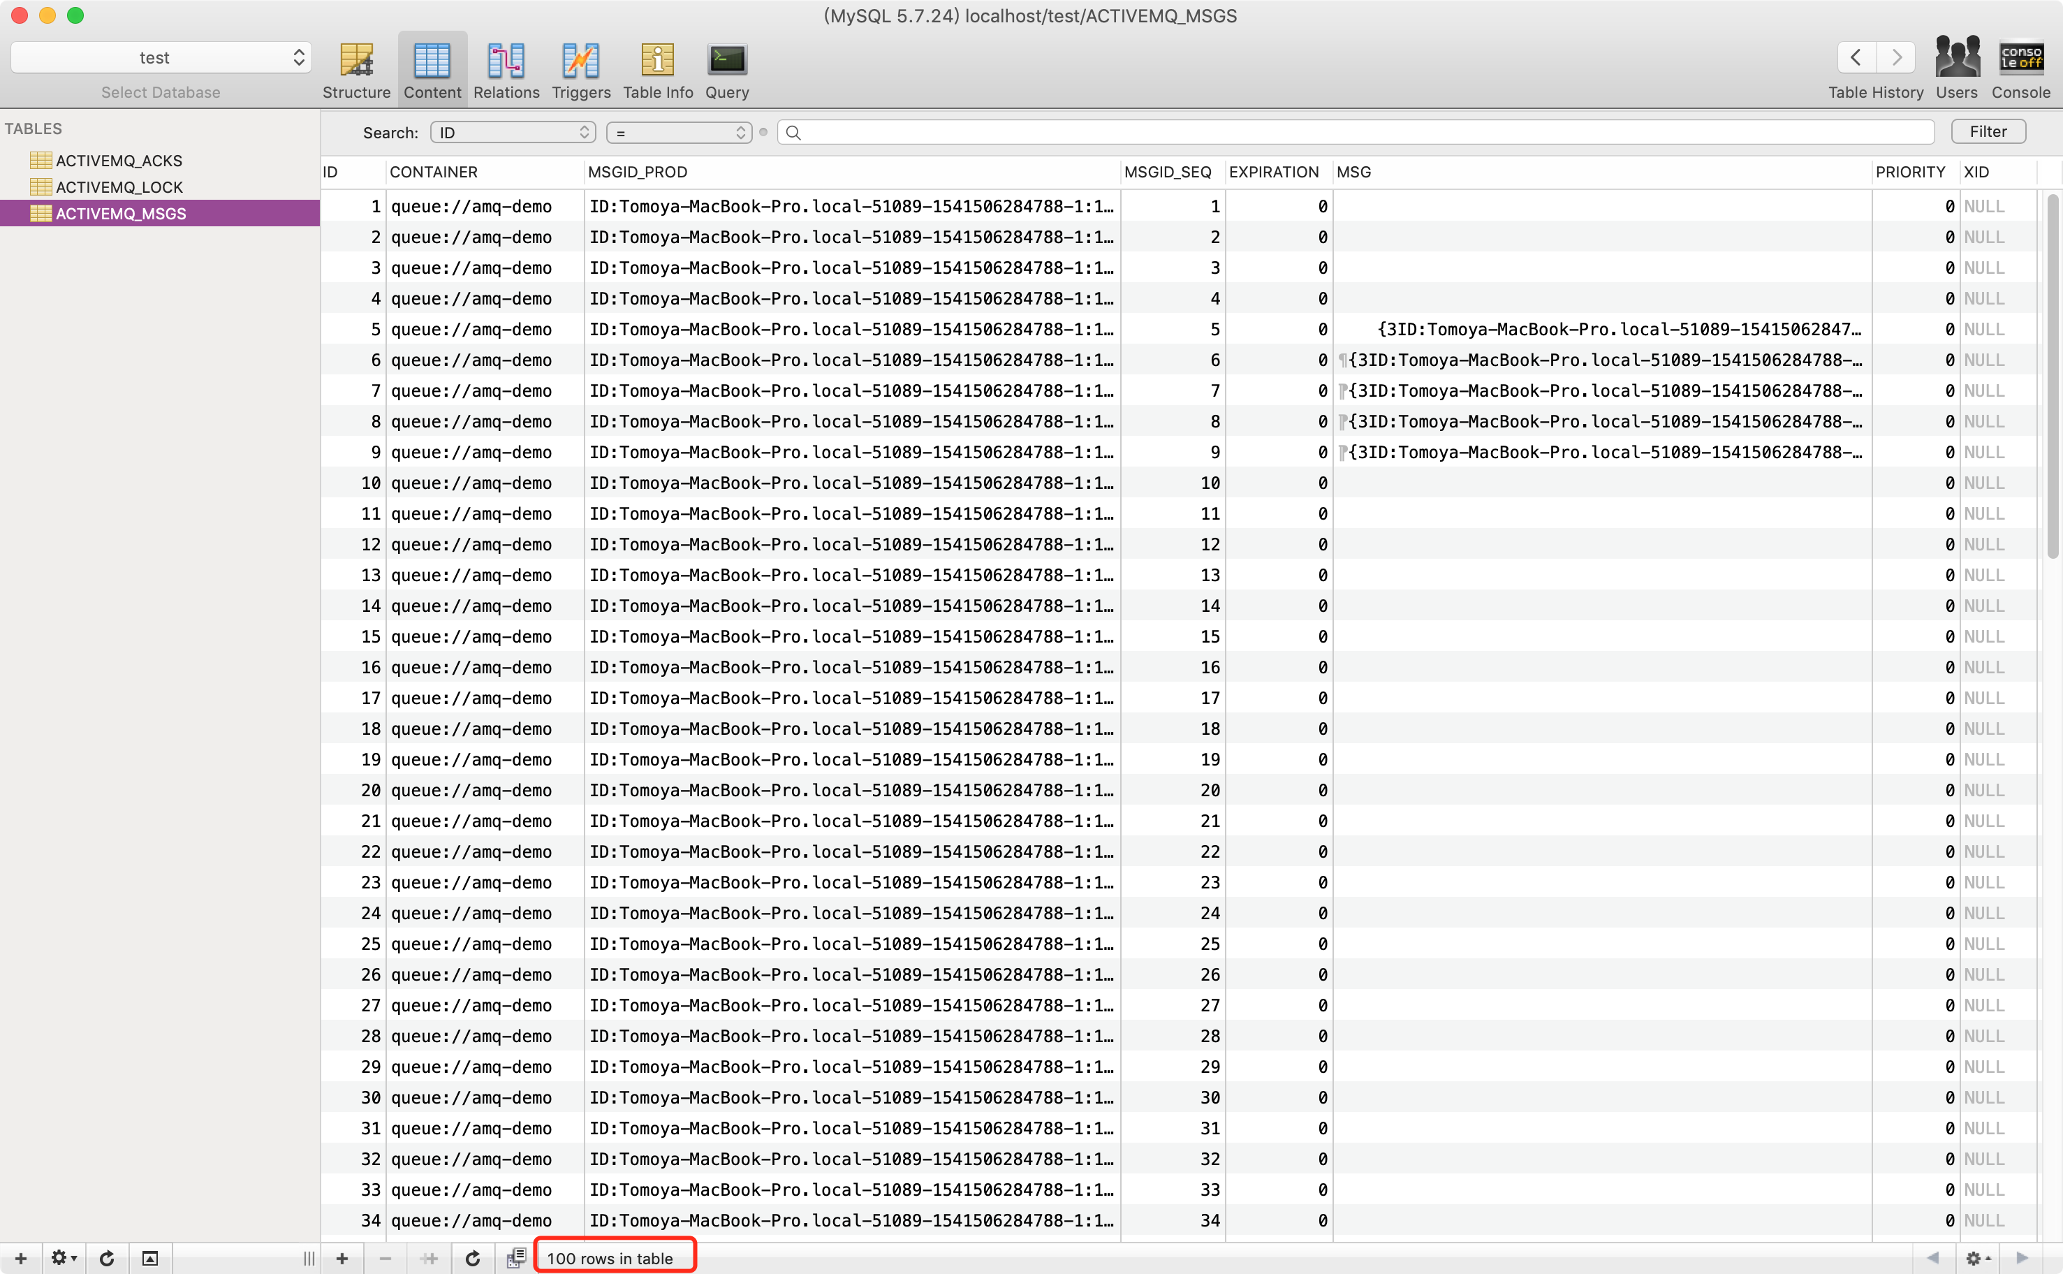2063x1274 pixels.
Task: Open the pagination settings gear
Action: (1977, 1258)
